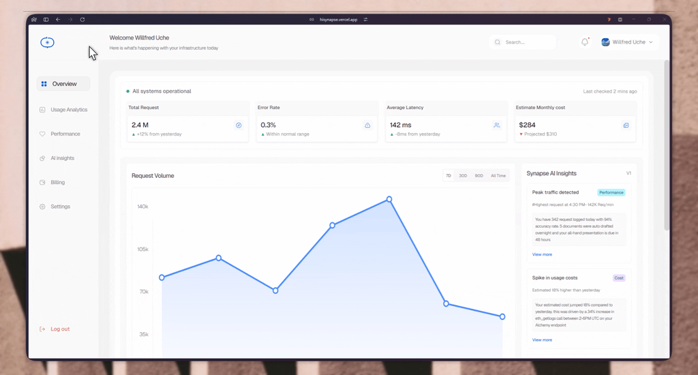Click View more under Spike in usage costs
698x375 pixels.
coord(542,340)
